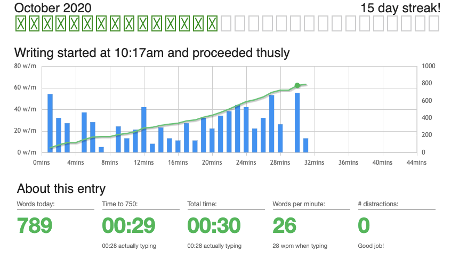This screenshot has width=451, height=259.
Task: Click the 0 distractions count
Action: click(364, 225)
